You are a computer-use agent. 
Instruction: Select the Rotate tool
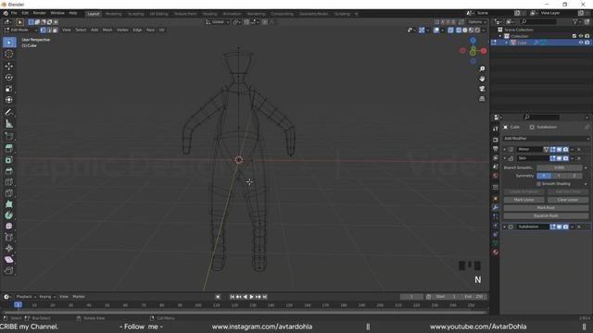[9, 78]
